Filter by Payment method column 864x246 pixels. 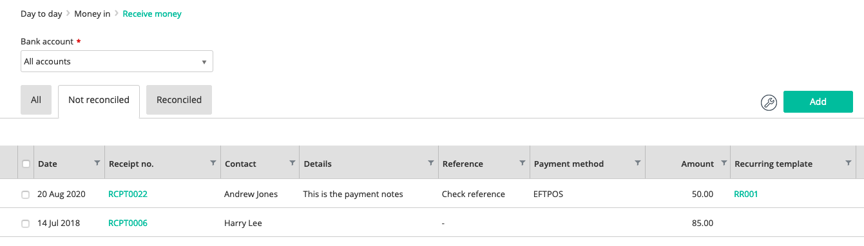pyautogui.click(x=638, y=164)
